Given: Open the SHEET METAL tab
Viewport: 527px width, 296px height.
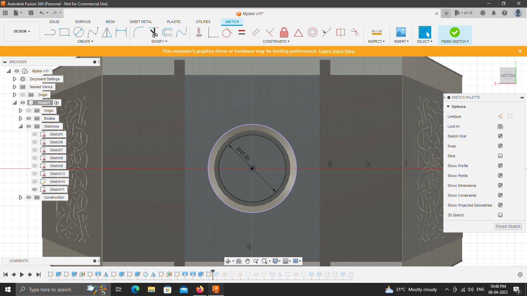Looking at the screenshot, I should (x=141, y=22).
